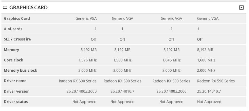Click first column's Radeon RX 590 Series name
The height and width of the screenshot is (111, 249).
pos(78,81)
